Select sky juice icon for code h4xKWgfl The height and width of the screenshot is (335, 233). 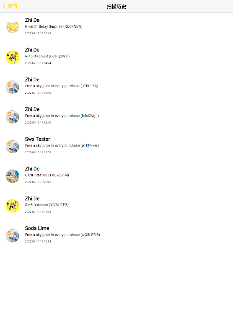coord(13,116)
